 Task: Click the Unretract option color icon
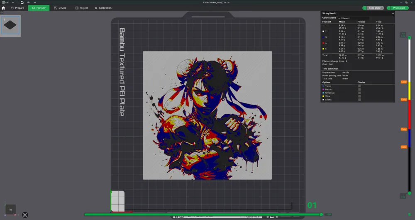(x=323, y=93)
